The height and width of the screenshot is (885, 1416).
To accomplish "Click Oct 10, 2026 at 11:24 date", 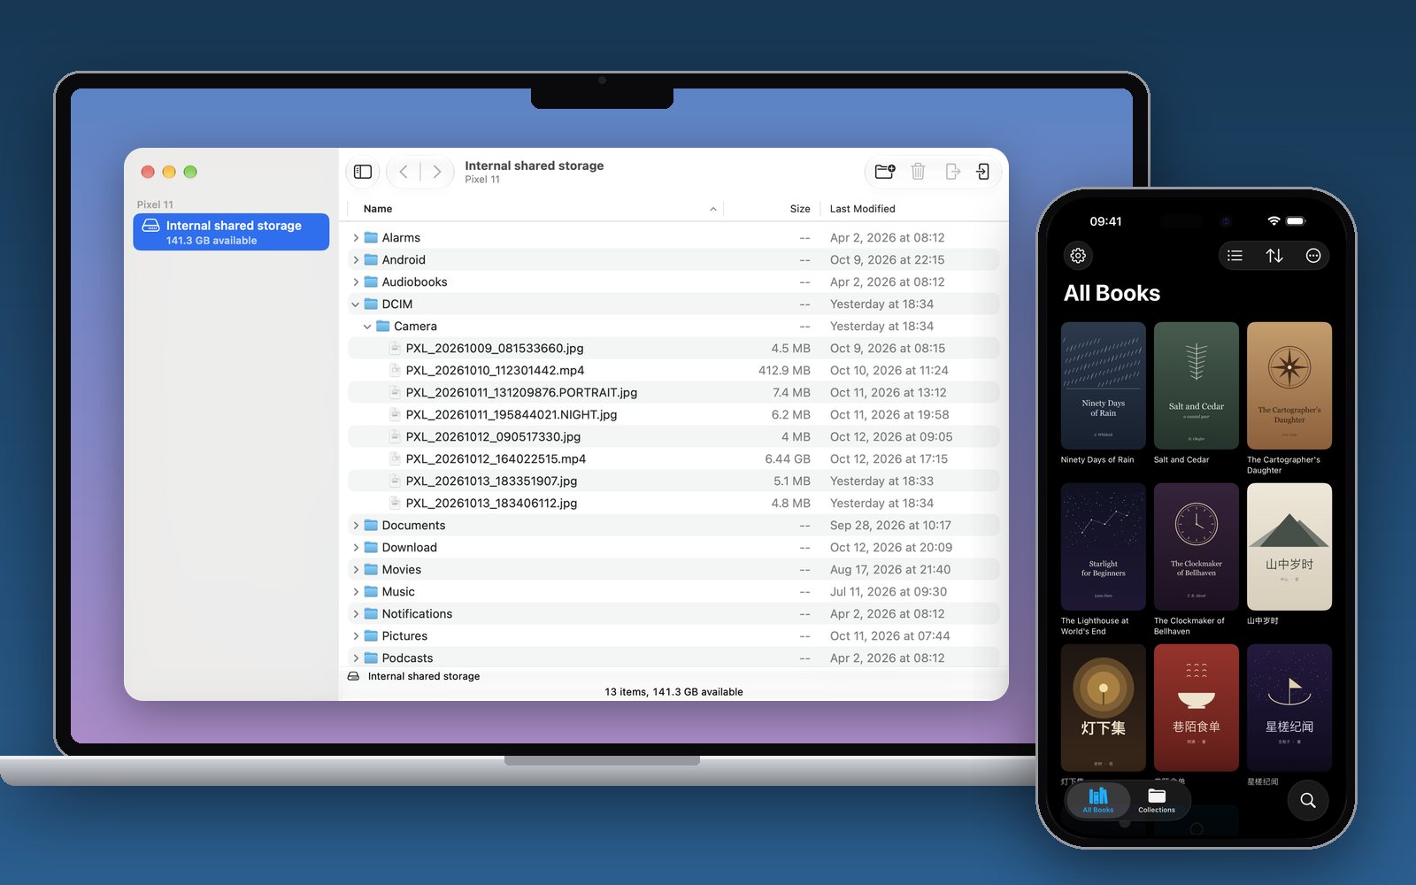I will [889, 371].
